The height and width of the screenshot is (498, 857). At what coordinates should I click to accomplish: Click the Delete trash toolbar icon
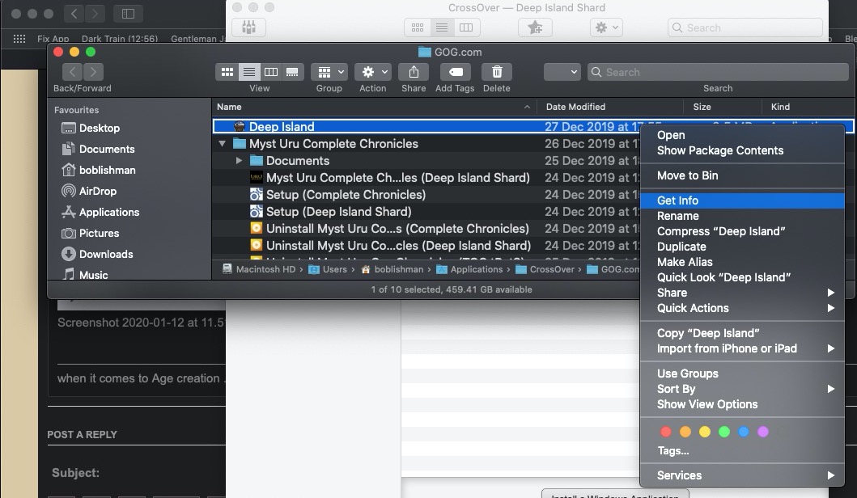[497, 72]
